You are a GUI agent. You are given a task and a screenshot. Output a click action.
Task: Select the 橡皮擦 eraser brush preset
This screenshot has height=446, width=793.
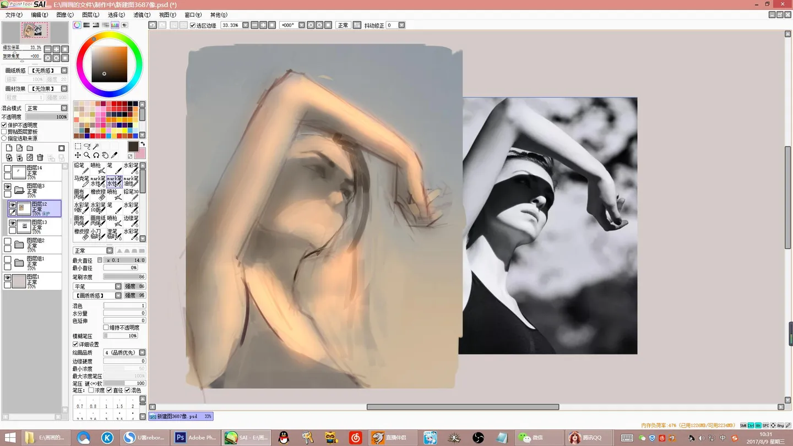coord(97,195)
